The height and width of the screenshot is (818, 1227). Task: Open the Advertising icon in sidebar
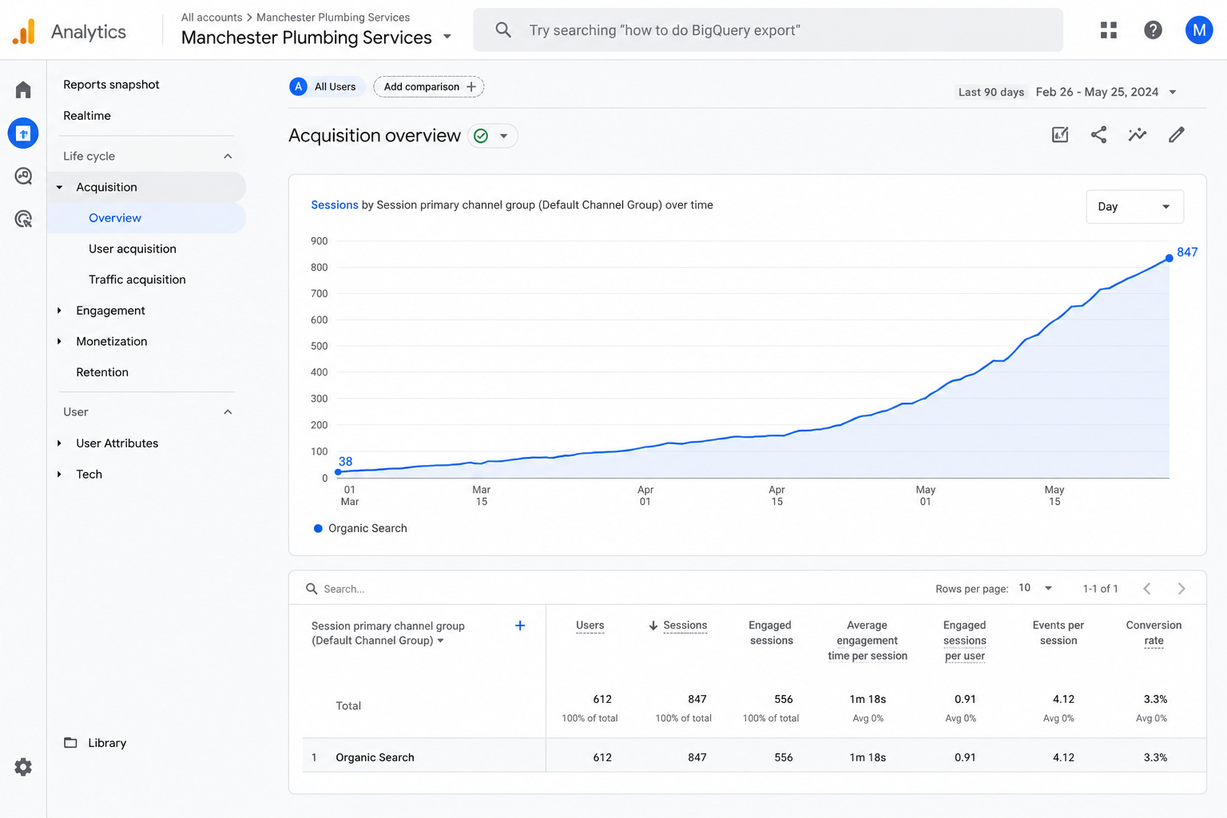tap(23, 219)
